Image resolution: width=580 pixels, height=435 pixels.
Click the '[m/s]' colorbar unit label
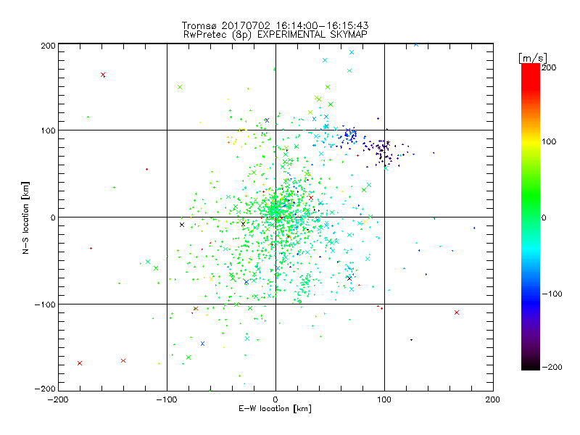[x=533, y=58]
